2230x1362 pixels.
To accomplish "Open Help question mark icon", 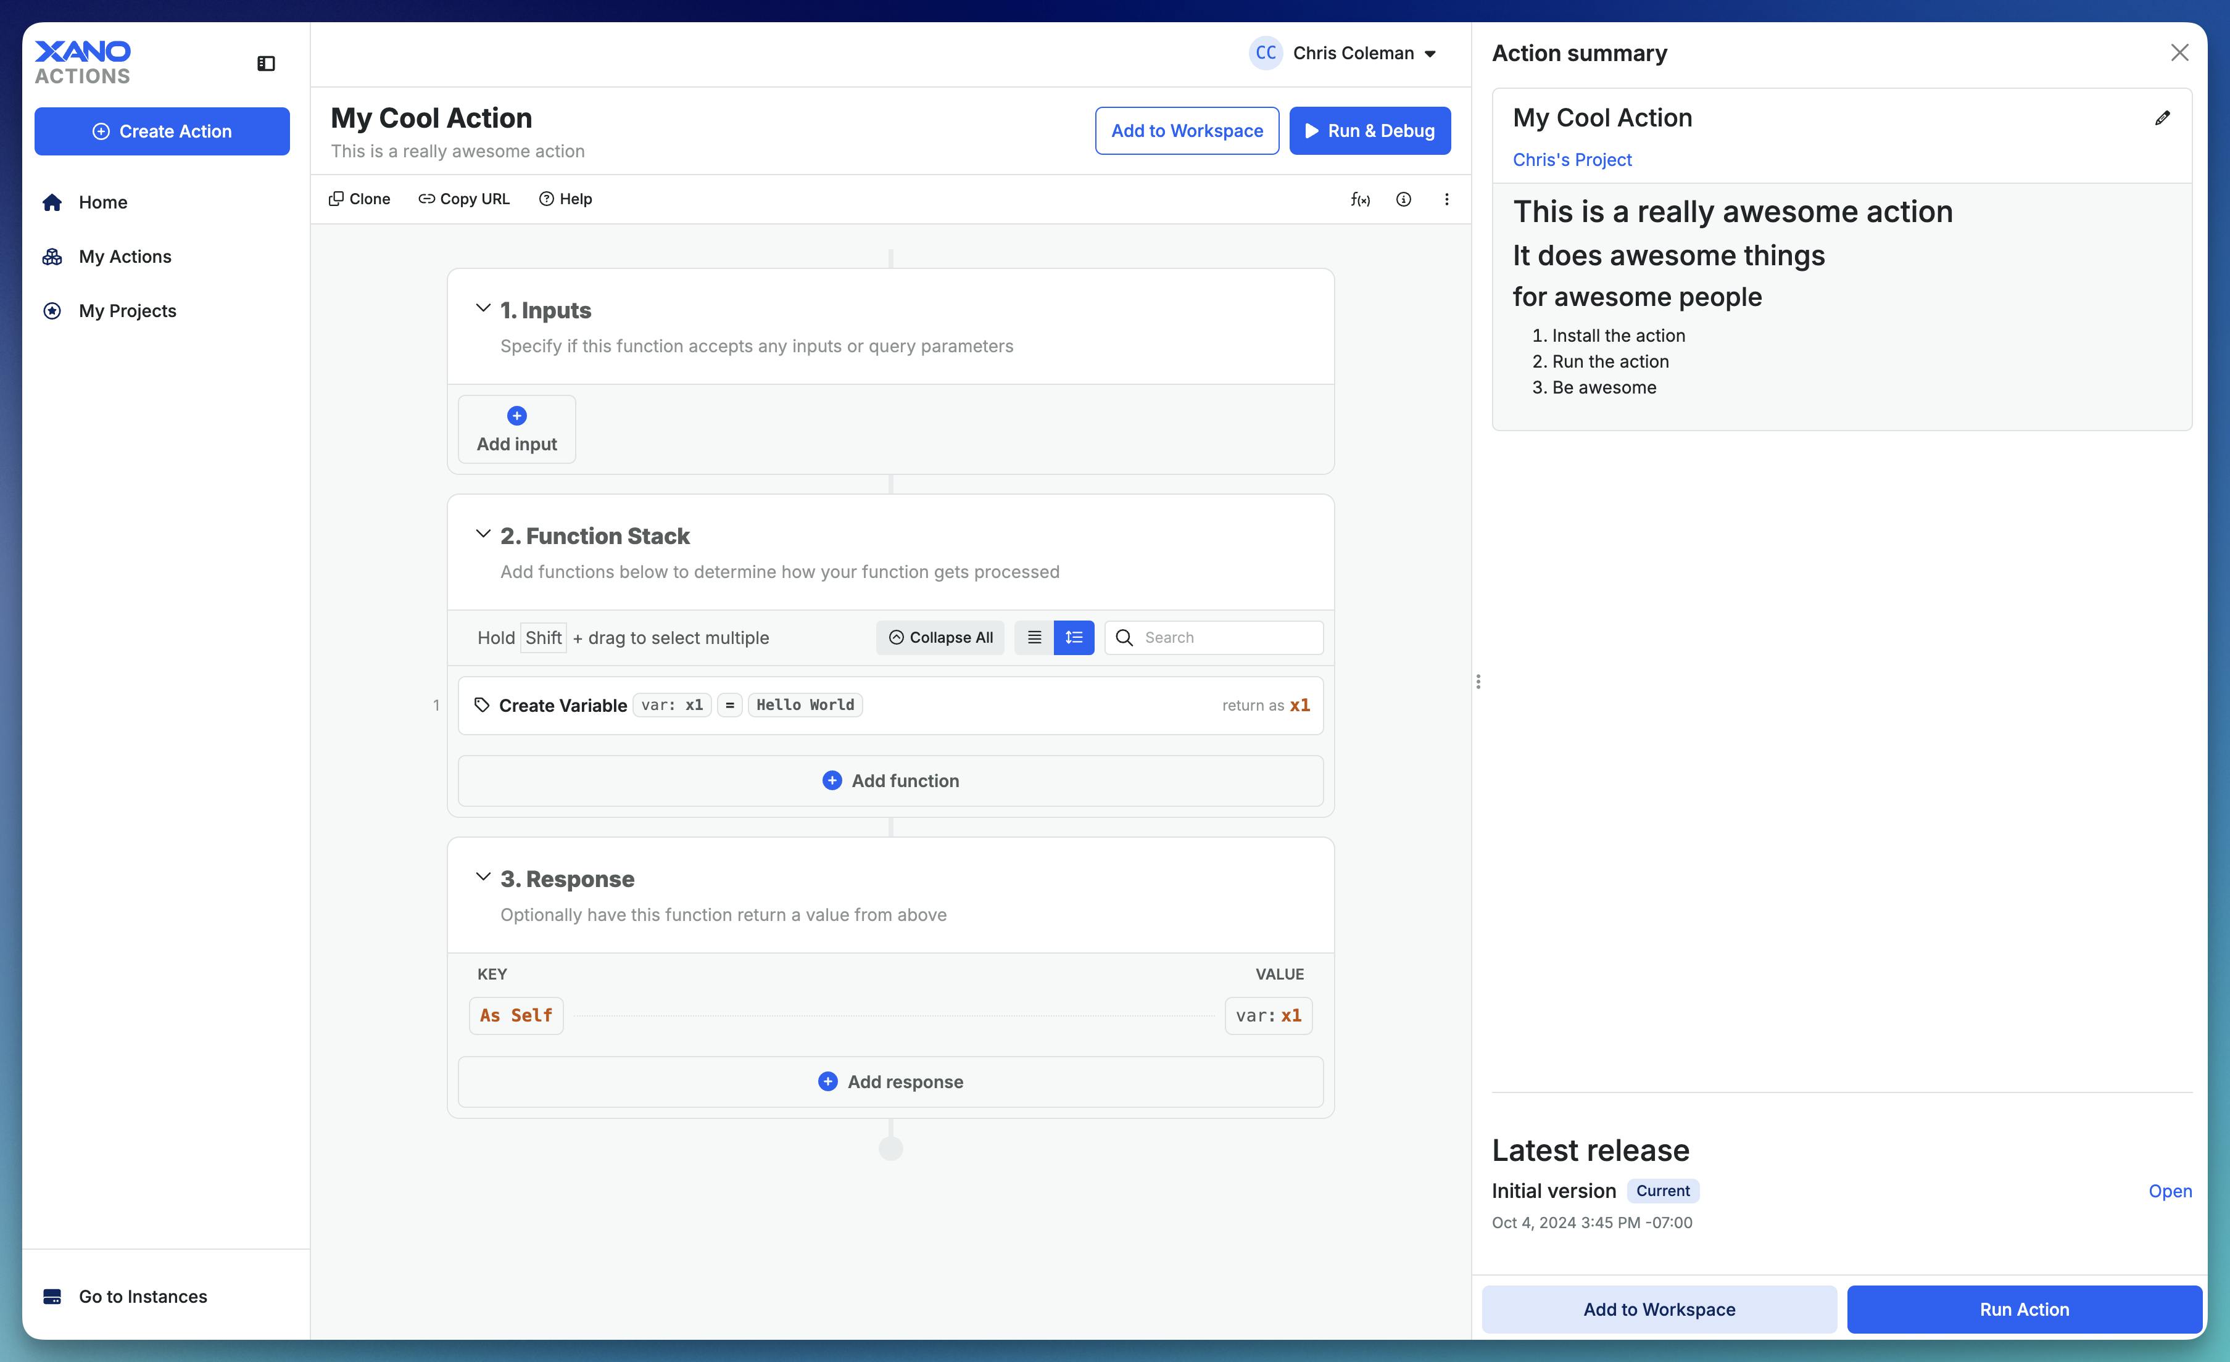I will [565, 199].
